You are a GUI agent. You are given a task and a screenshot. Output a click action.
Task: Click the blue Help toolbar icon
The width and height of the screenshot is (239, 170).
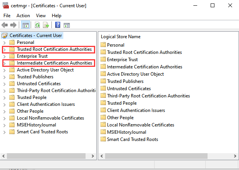tap(58, 25)
